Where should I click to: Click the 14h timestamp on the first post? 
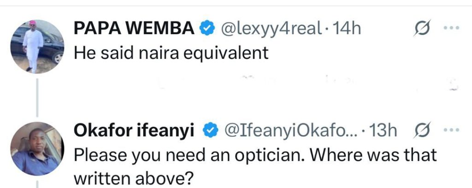[x=346, y=29]
